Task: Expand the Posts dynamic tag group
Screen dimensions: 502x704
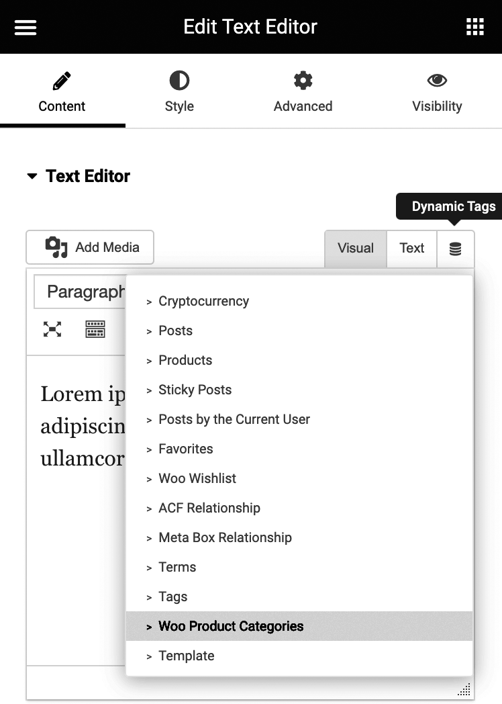Action: (175, 331)
